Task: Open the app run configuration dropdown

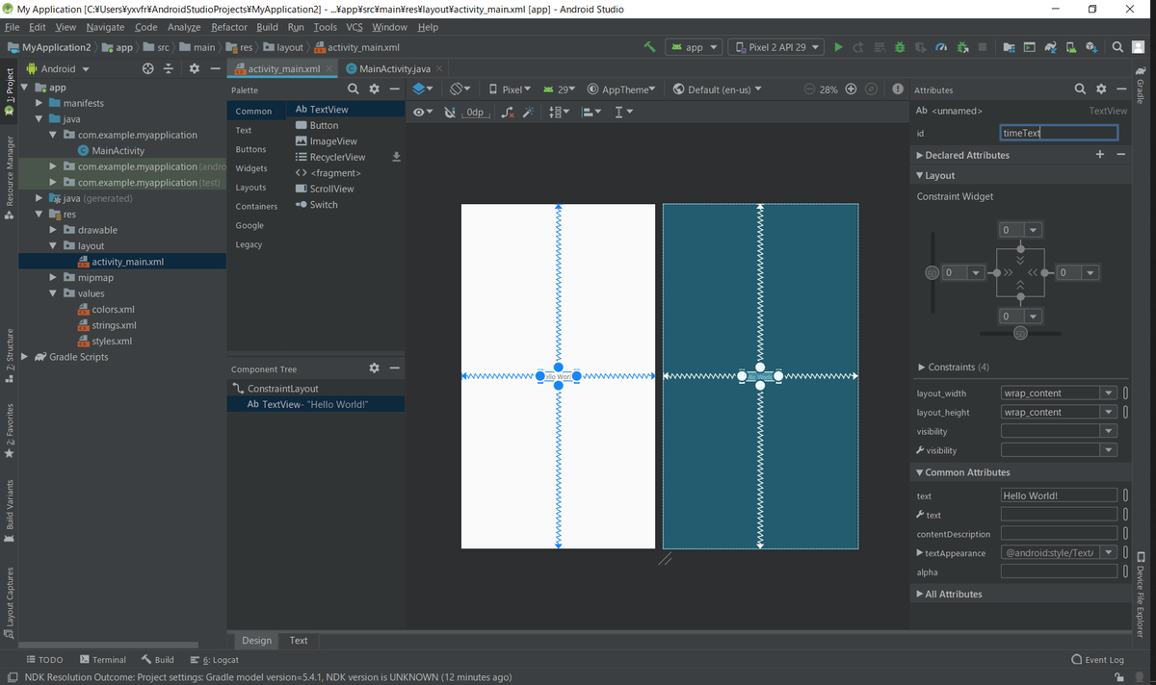Action: pos(694,46)
